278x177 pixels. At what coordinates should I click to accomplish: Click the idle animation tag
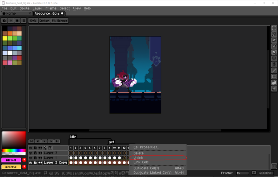[x=73, y=137]
